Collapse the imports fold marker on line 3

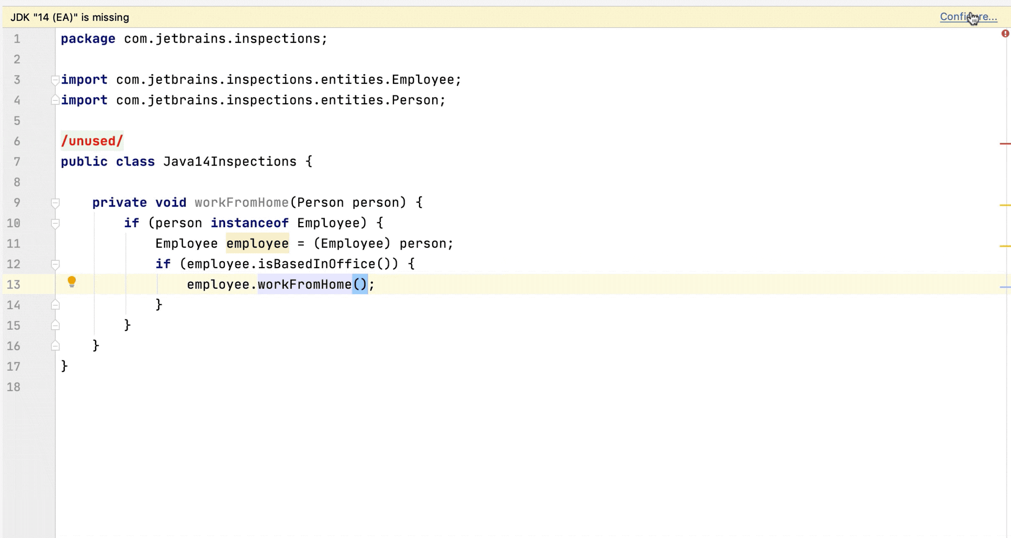(55, 79)
